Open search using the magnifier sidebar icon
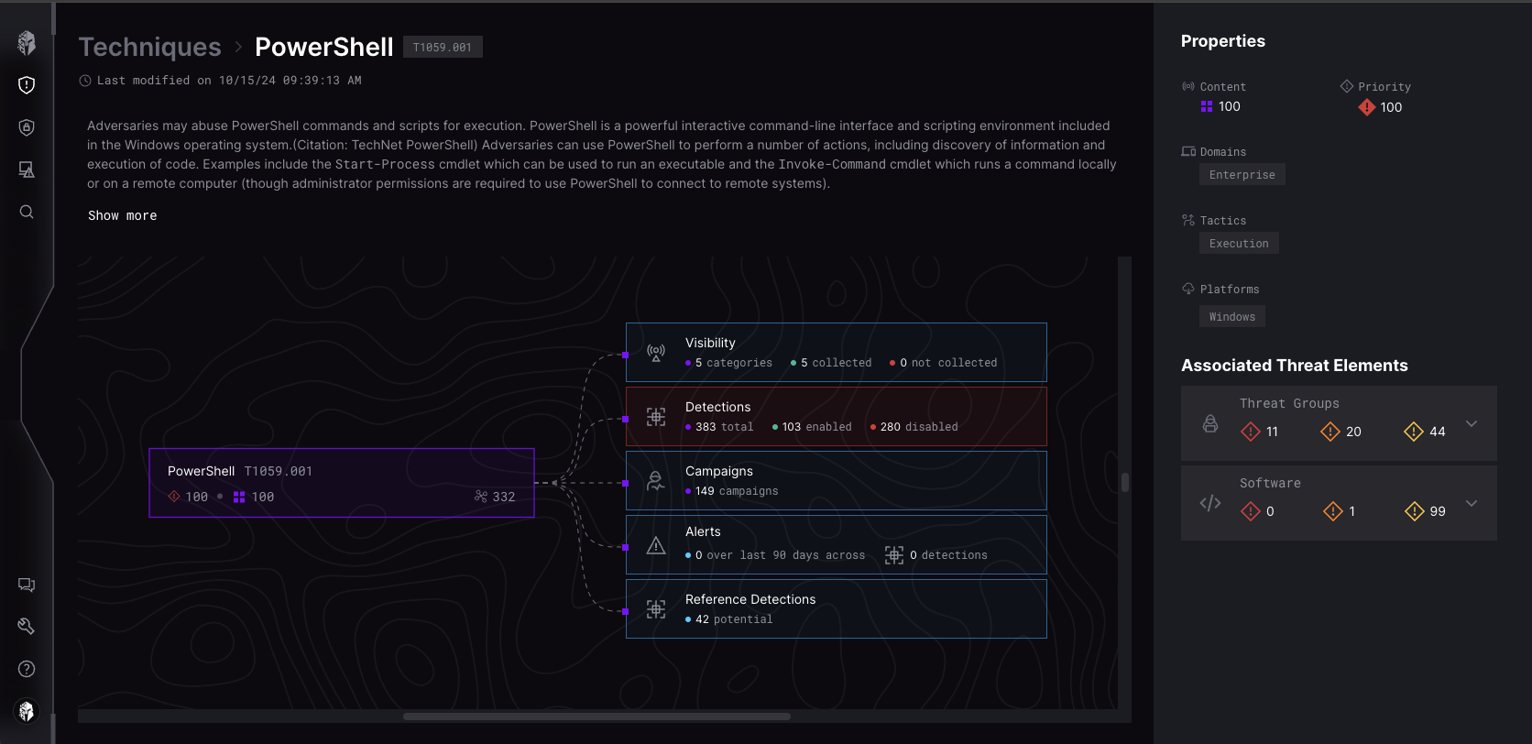1532x744 pixels. [27, 212]
